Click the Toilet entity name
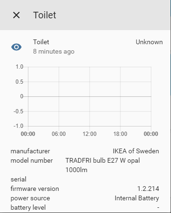This screenshot has width=171, height=213. click(x=41, y=42)
